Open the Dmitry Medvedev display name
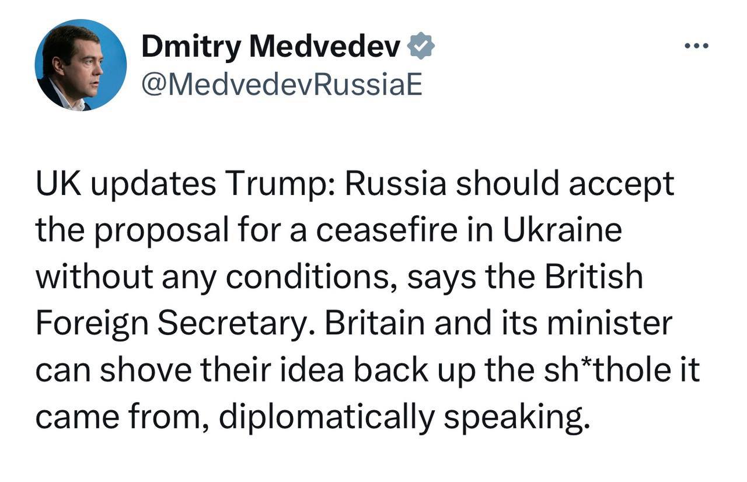The image size is (747, 482). 271,47
